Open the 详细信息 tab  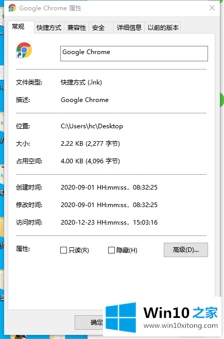(x=129, y=28)
